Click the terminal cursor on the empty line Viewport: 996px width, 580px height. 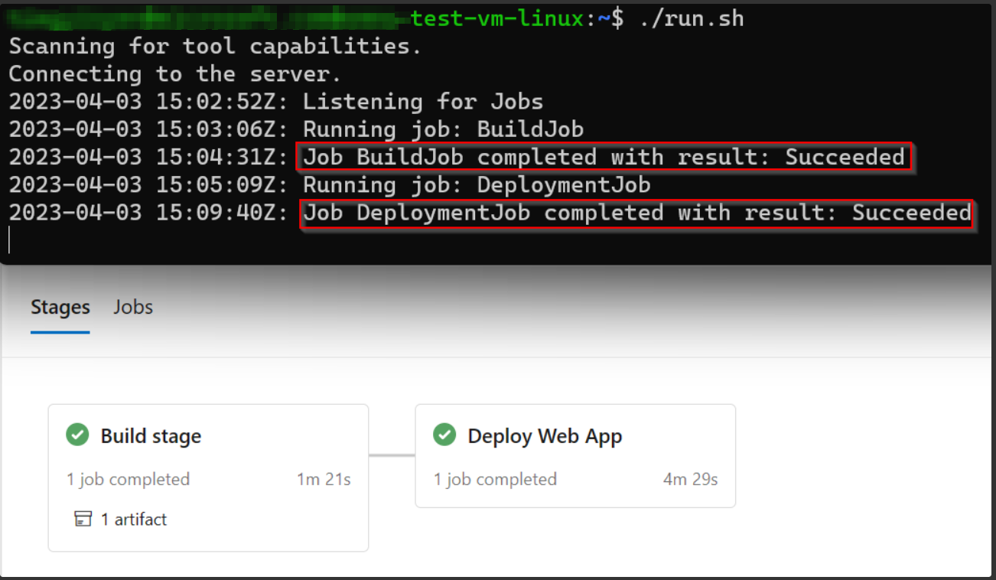click(10, 239)
